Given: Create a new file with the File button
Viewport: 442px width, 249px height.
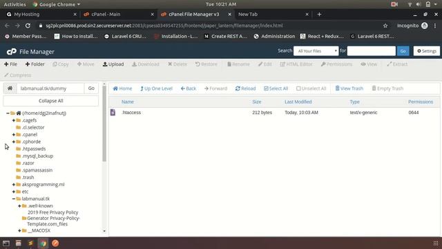Looking at the screenshot, I should (10, 64).
